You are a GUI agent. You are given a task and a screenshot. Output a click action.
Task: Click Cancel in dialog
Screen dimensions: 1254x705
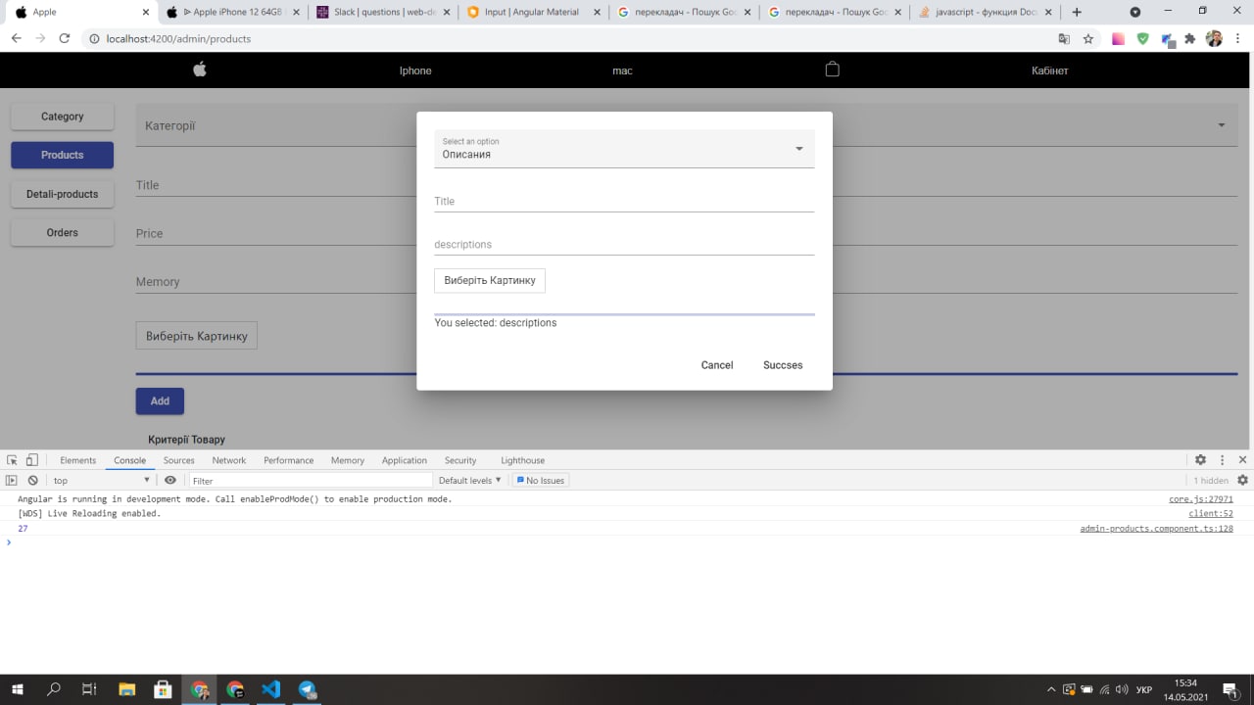(x=717, y=365)
